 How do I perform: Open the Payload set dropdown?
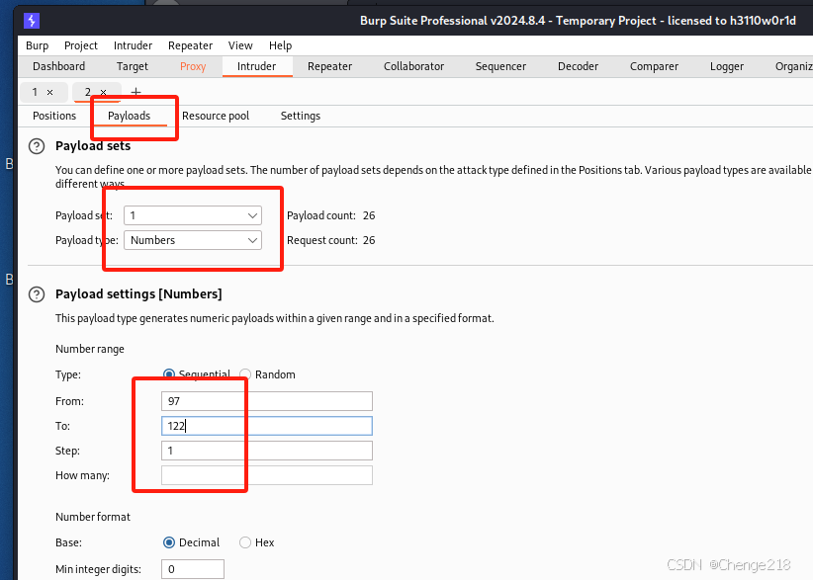[x=193, y=215]
